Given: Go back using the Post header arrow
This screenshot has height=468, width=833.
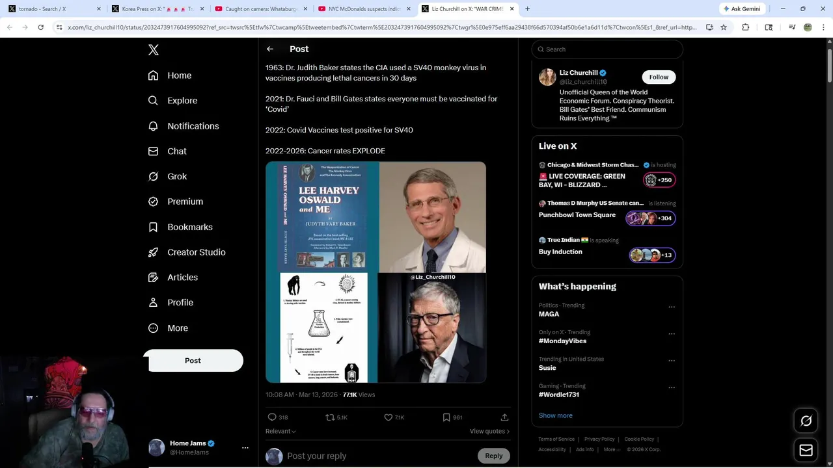Looking at the screenshot, I should point(270,49).
